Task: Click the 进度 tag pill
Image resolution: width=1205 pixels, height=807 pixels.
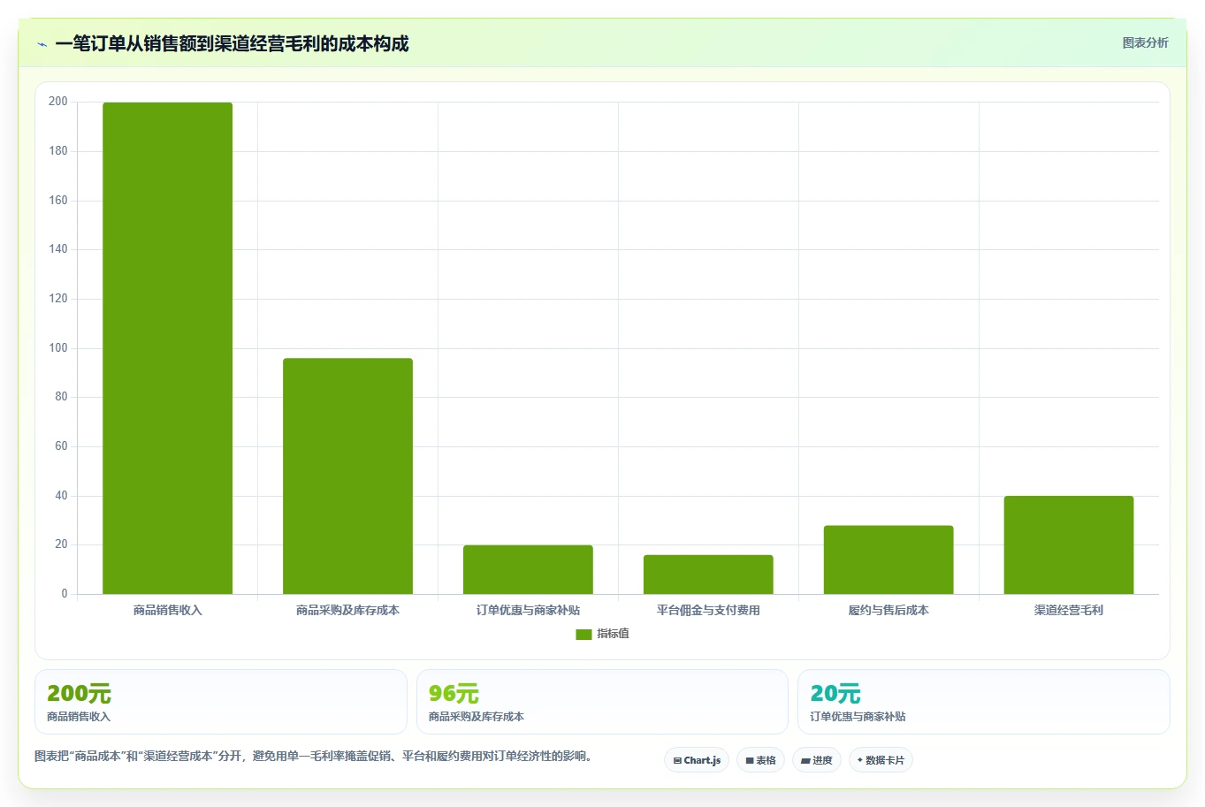Action: pos(817,760)
